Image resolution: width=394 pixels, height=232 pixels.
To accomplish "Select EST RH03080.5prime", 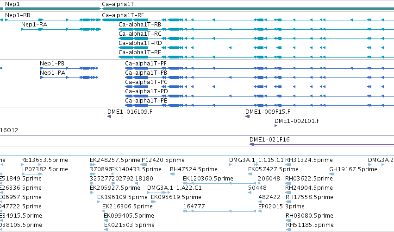I will (309, 216).
